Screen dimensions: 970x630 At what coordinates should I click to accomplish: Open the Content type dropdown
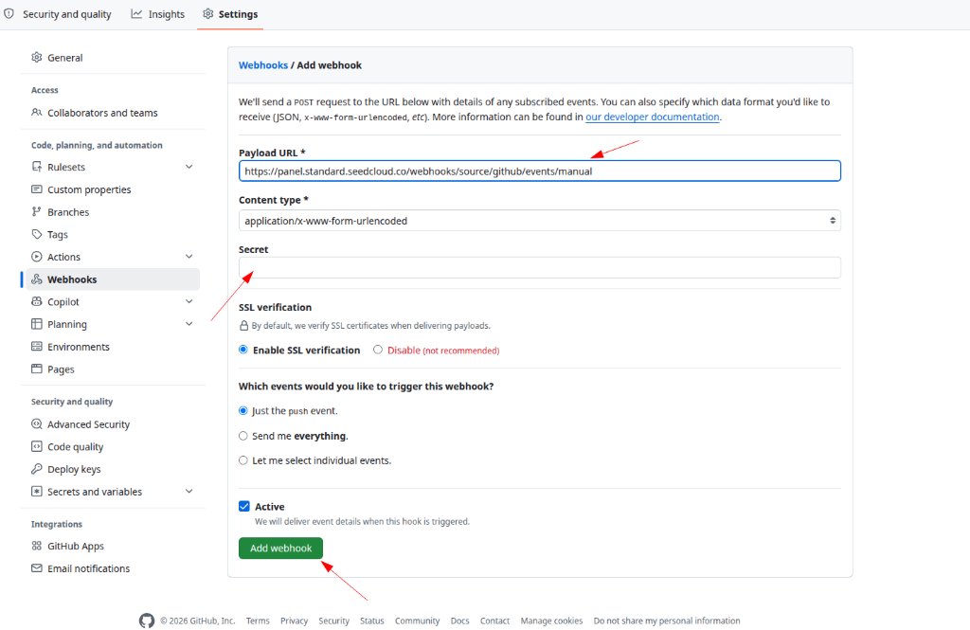point(539,221)
